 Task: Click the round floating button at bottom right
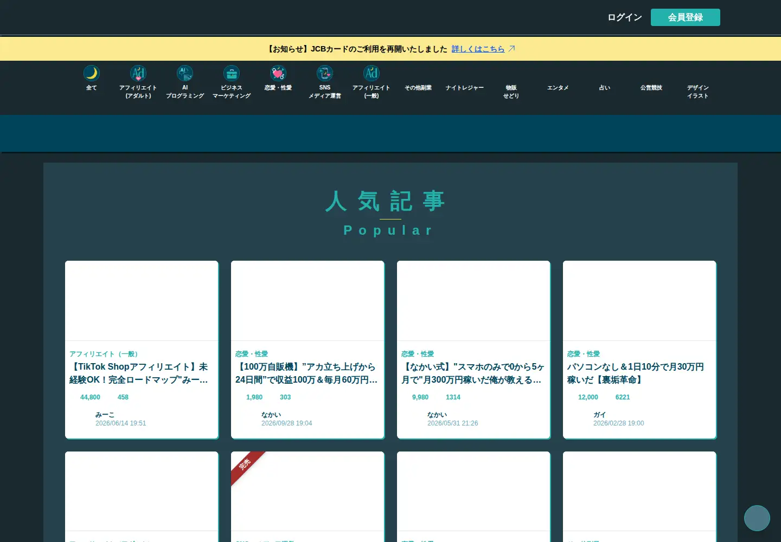[x=757, y=518]
